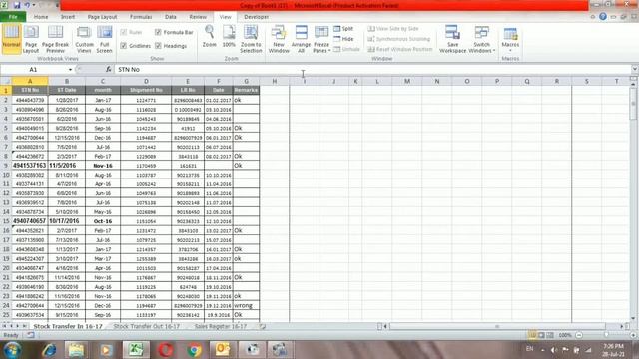Expand the formula bar
This screenshot has width=639, height=359.
(635, 69)
